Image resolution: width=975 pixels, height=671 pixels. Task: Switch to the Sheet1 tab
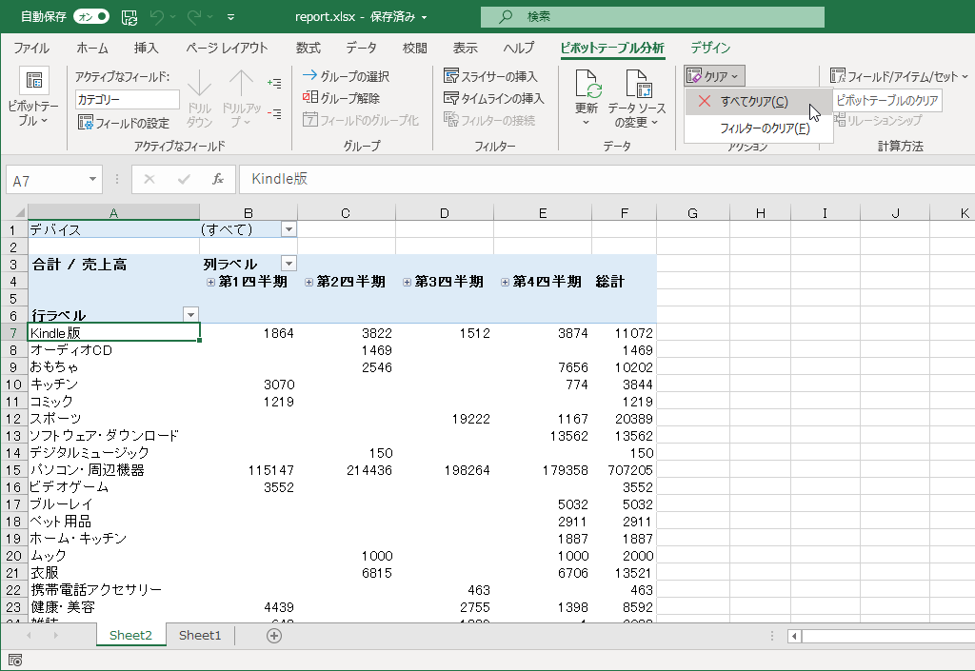click(200, 636)
